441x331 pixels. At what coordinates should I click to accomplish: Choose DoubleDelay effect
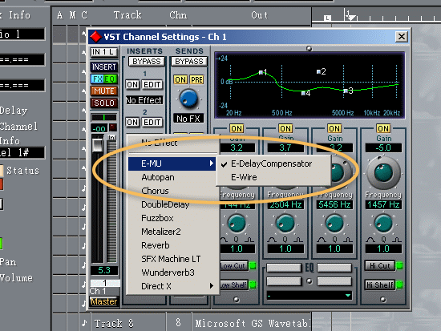[173, 204]
